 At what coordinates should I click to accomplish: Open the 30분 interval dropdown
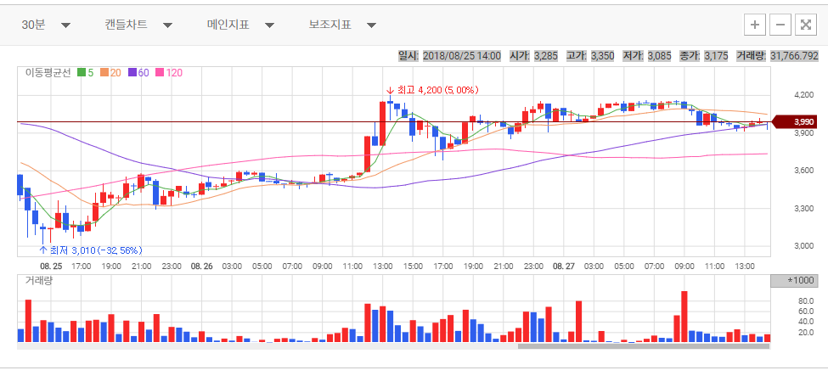click(46, 25)
